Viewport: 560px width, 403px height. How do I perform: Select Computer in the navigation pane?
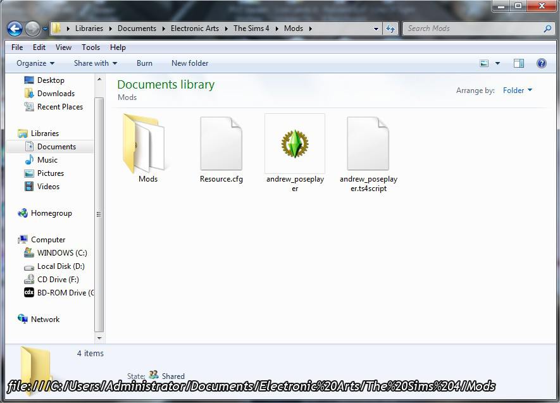48,240
